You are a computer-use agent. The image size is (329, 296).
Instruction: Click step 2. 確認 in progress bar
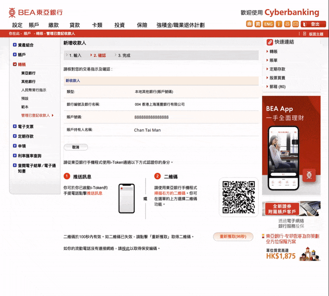pos(100,56)
